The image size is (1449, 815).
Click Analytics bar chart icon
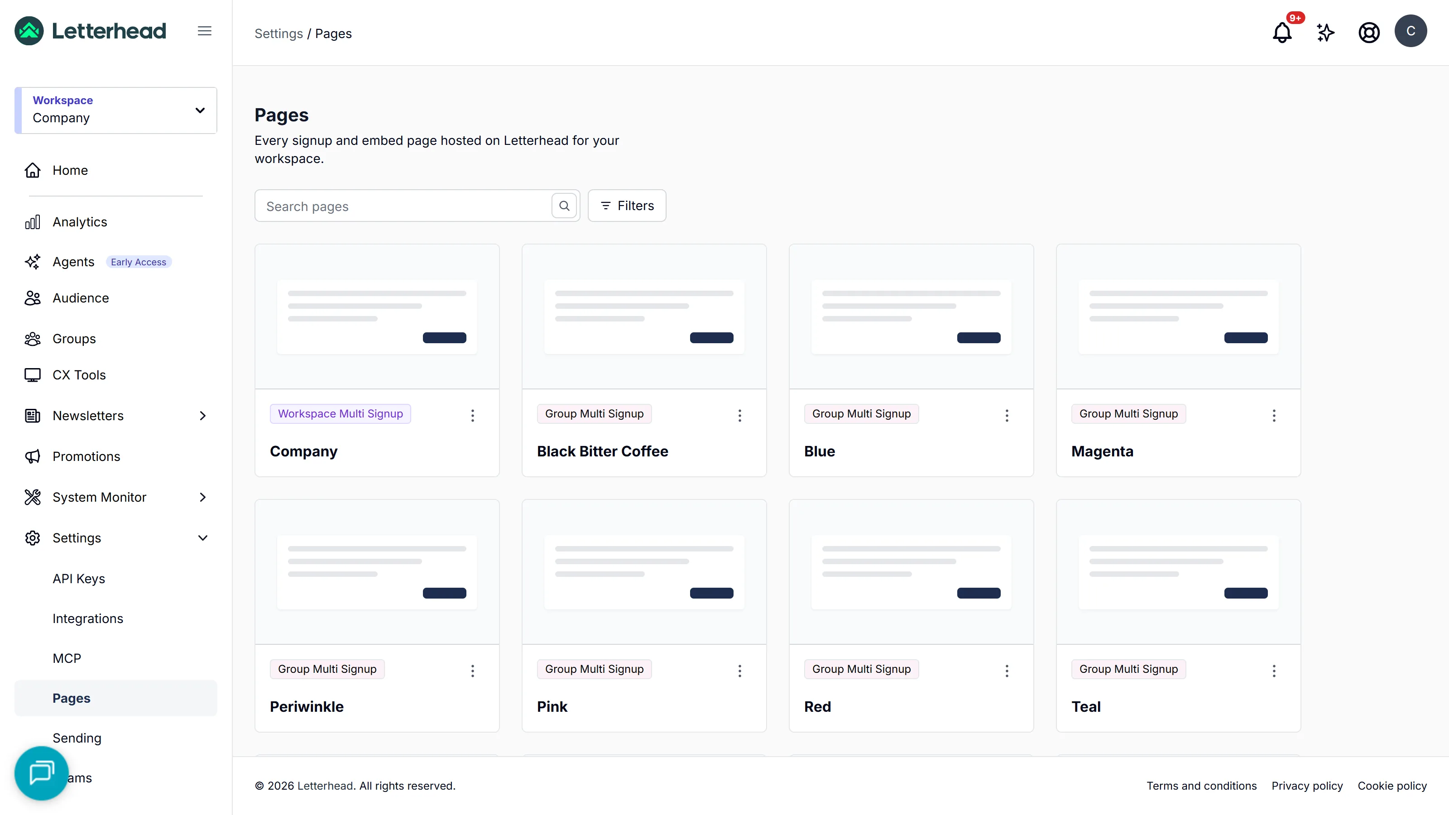pos(33,222)
